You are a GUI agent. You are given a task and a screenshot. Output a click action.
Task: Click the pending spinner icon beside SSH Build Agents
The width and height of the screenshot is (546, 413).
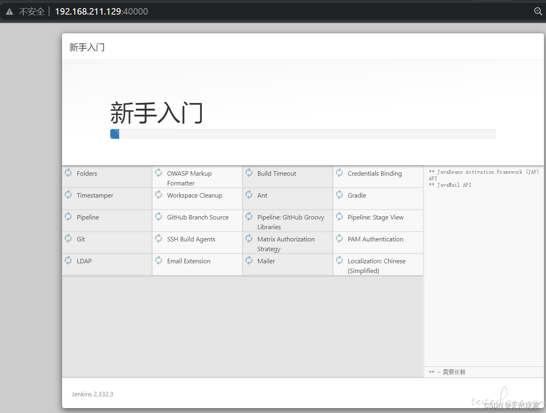(x=159, y=238)
